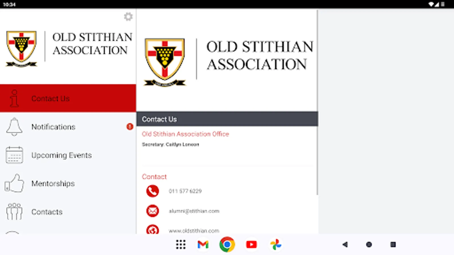Open www.oldstithian.com link

(194, 231)
